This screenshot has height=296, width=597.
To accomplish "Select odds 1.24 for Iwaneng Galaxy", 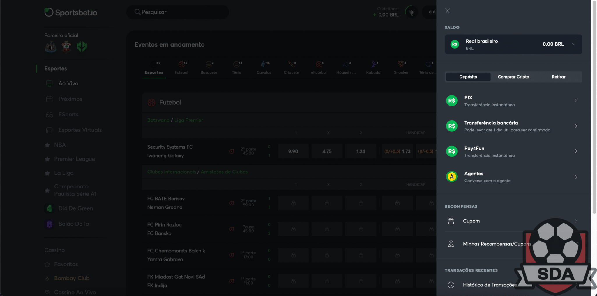I will pyautogui.click(x=361, y=151).
